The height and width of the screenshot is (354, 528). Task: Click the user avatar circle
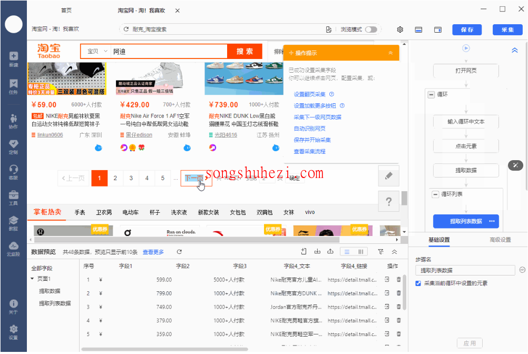pyautogui.click(x=14, y=24)
